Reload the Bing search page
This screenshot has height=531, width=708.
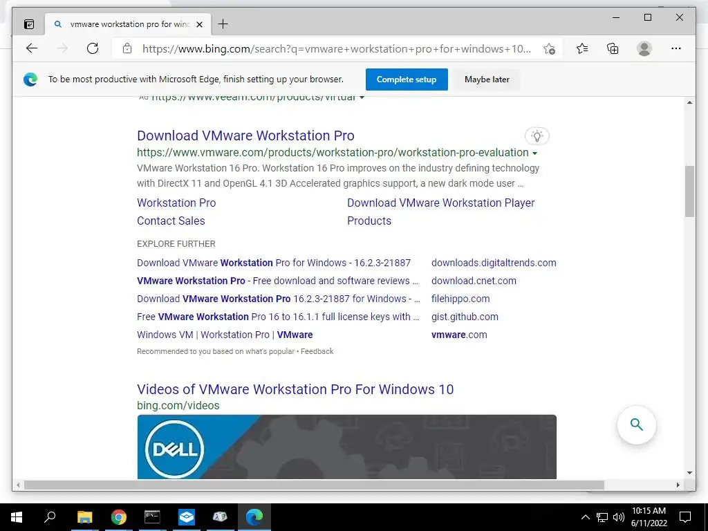tap(93, 48)
